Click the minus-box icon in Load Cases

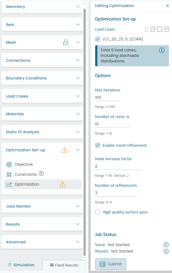(153, 29)
